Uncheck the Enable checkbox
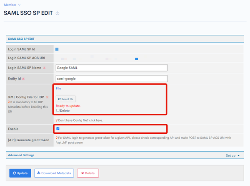 58,129
